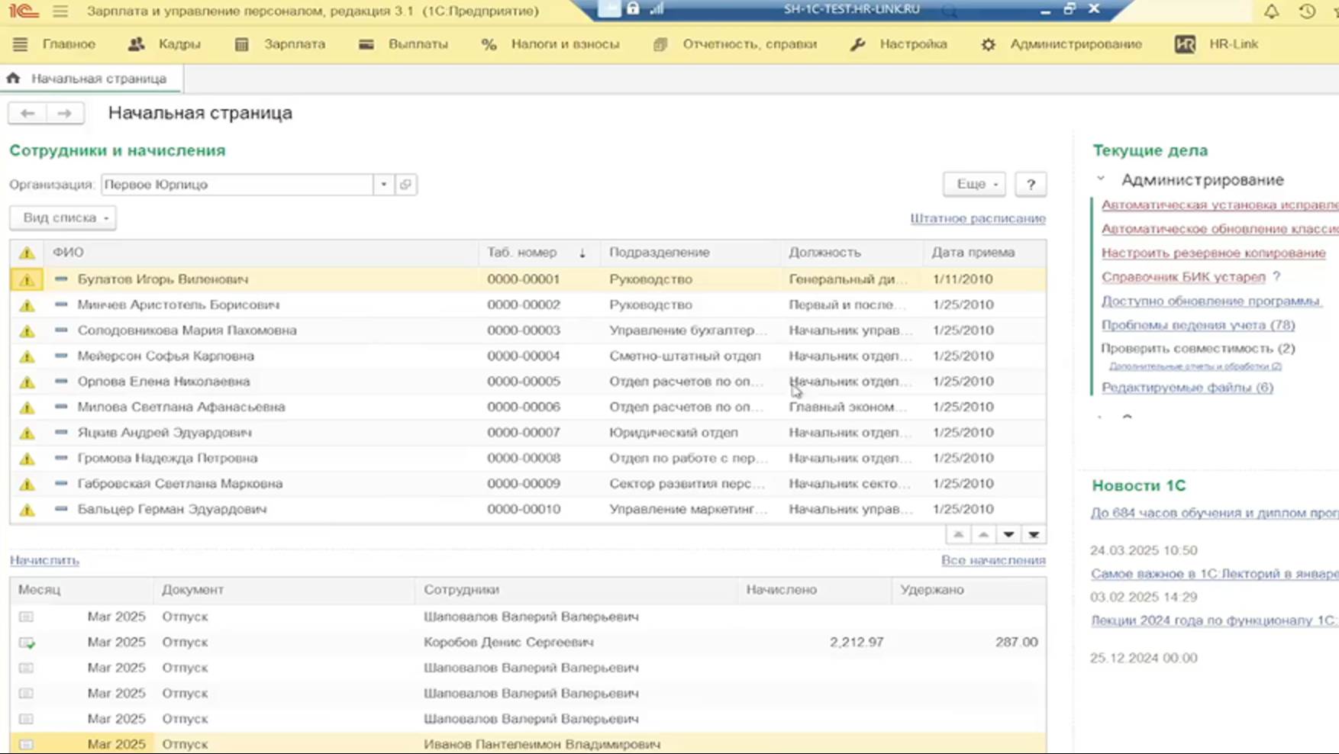Image resolution: width=1339 pixels, height=754 pixels.
Task: Expand the Организация dropdown arrow
Action: (x=383, y=185)
